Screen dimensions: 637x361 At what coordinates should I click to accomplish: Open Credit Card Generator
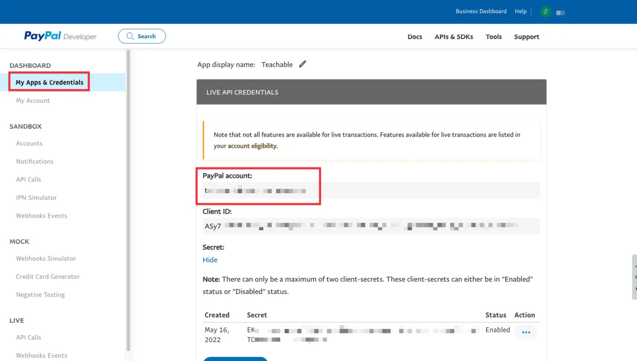coord(48,277)
